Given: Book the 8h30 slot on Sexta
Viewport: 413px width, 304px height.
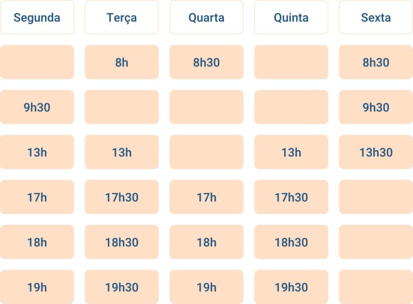Looking at the screenshot, I should point(376,62).
